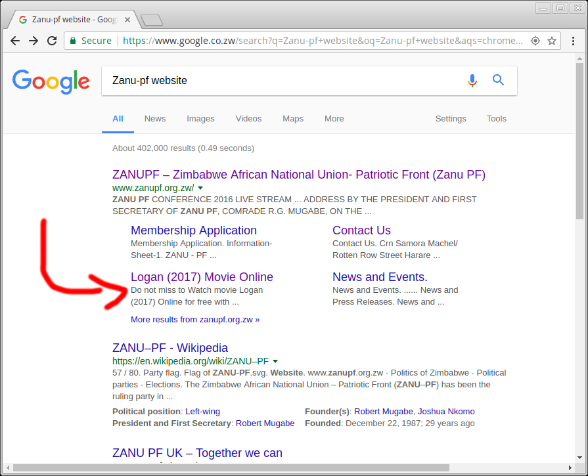Click the voice search microphone icon
588x476 pixels.
tap(472, 80)
